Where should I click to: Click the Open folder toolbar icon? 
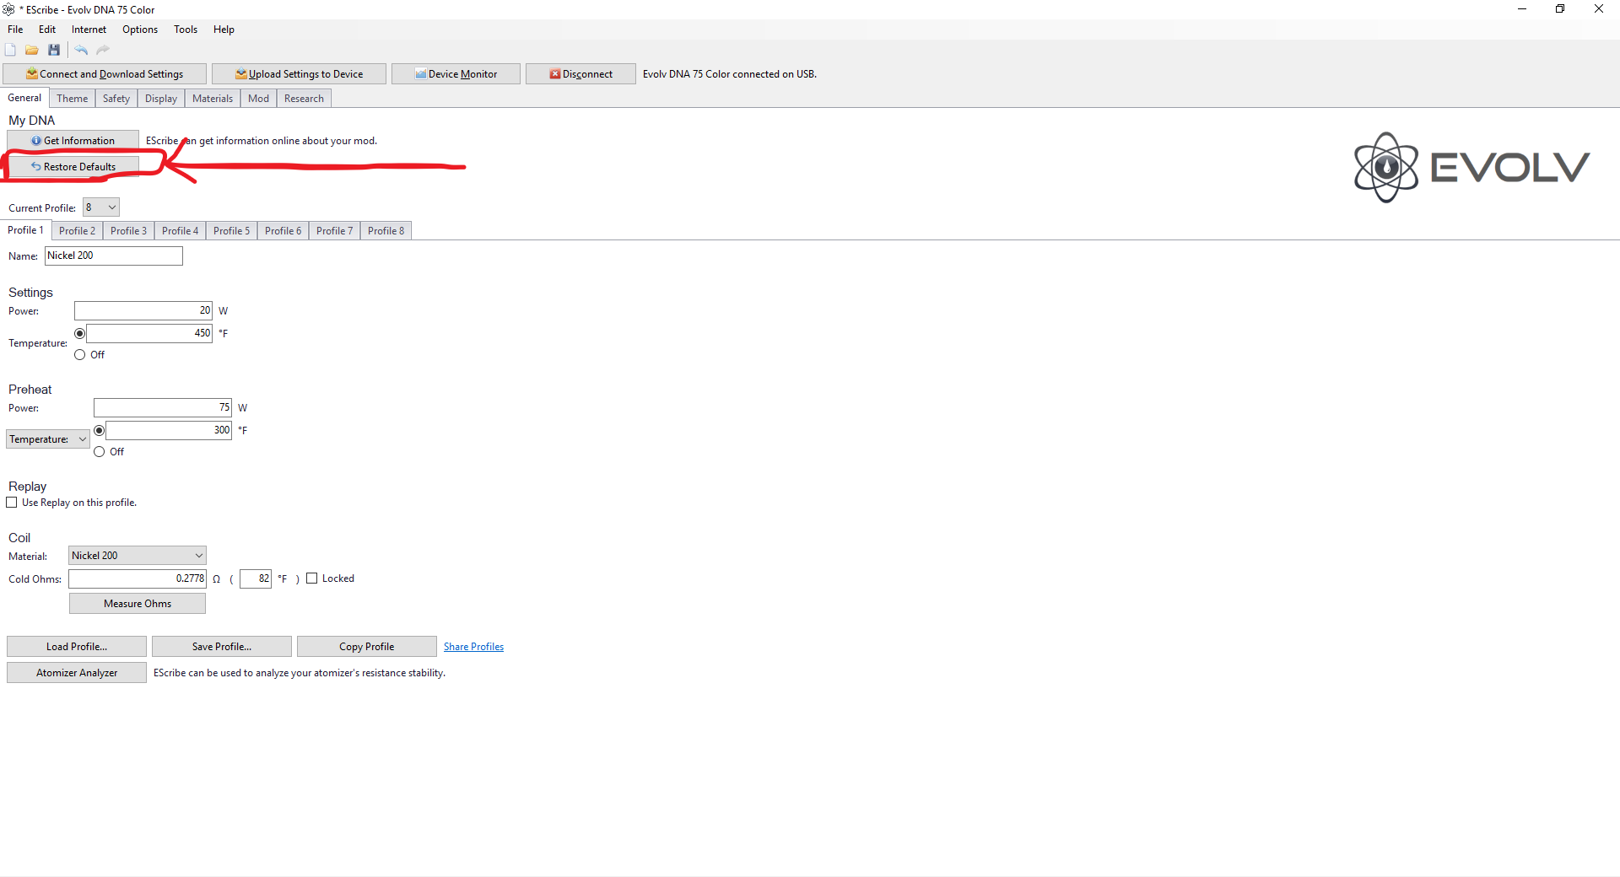32,51
